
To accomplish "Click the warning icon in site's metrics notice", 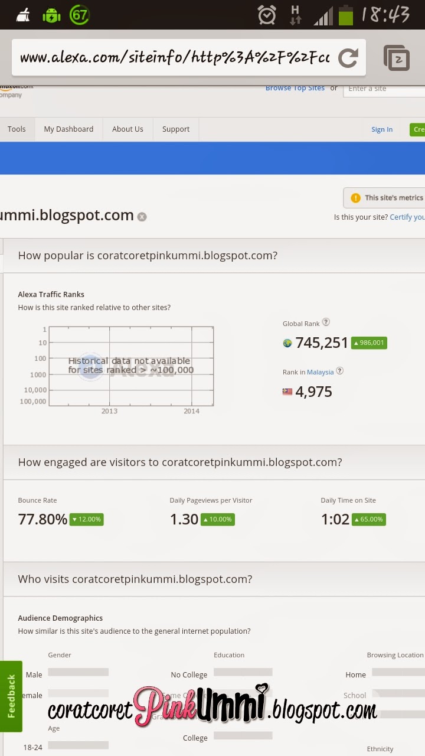I will click(x=355, y=198).
